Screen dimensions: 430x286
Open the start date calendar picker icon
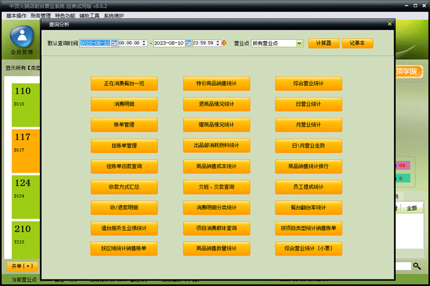tap(114, 43)
